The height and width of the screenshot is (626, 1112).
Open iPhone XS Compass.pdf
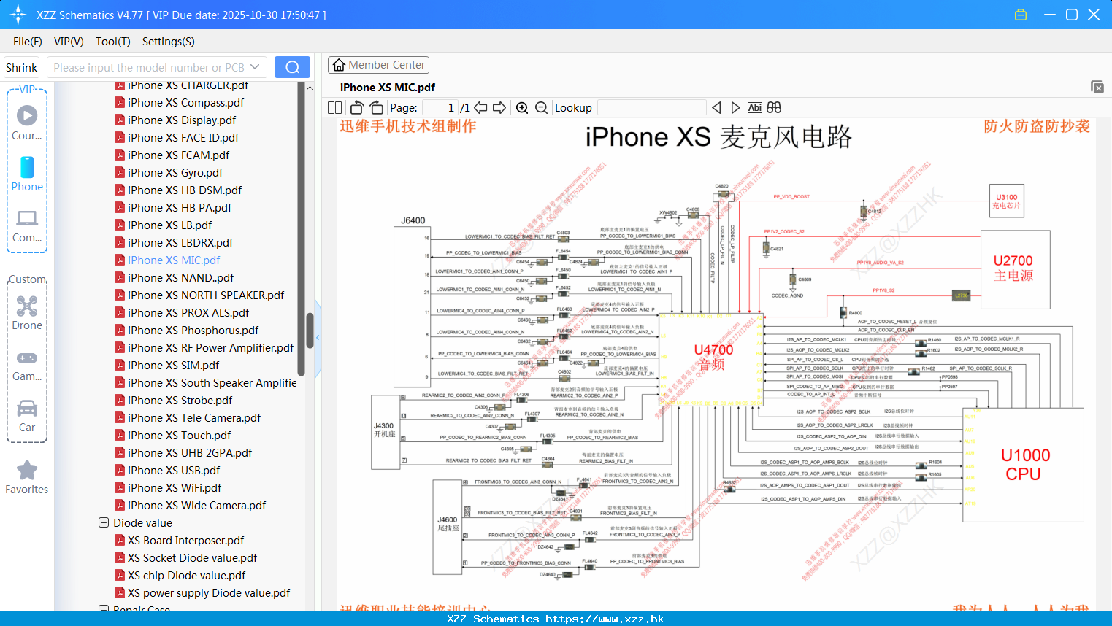pyautogui.click(x=185, y=103)
